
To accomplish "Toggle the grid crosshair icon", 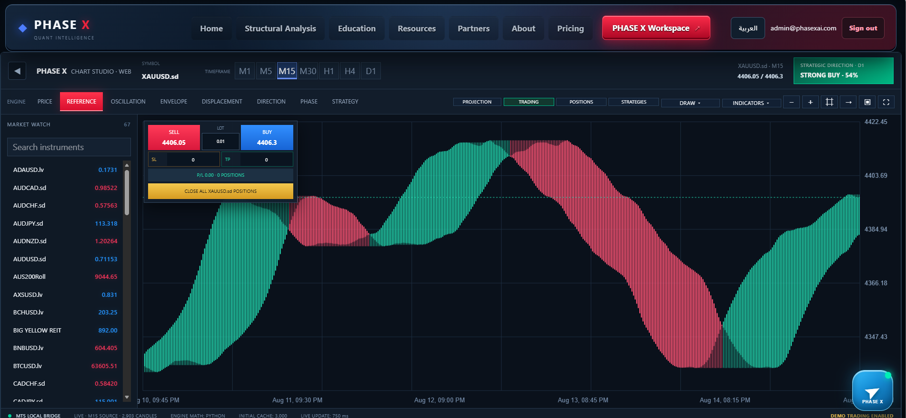I will (x=829, y=102).
